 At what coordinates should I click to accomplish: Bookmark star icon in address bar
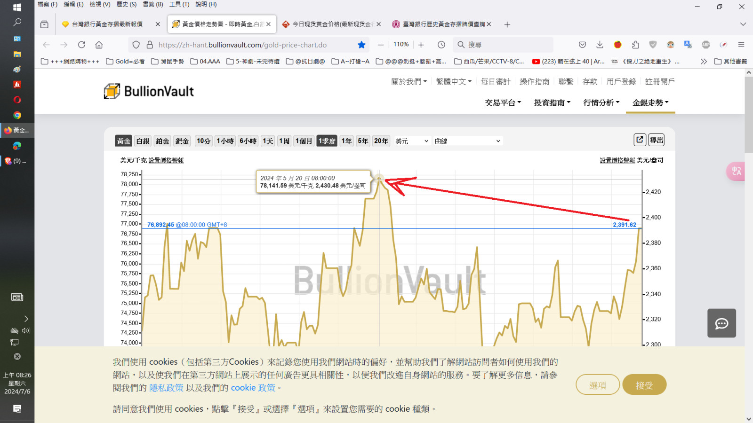pyautogui.click(x=361, y=45)
